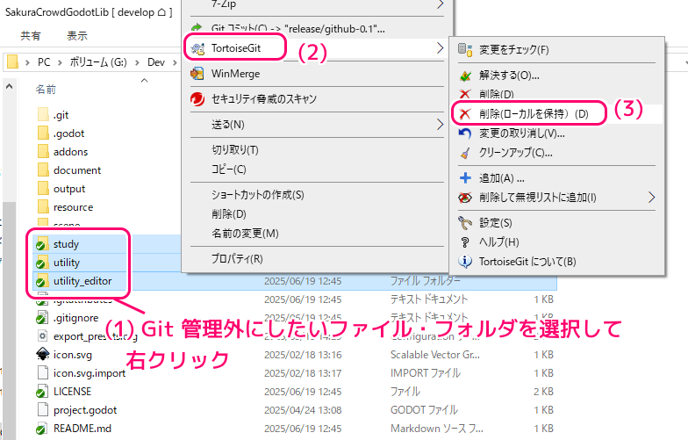
Task: Click the TortoiseGit turtle icon in context menu
Action: coord(197,47)
